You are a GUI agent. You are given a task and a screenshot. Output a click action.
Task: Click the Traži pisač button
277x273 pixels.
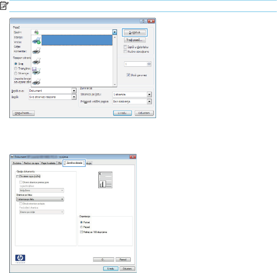(x=135, y=40)
